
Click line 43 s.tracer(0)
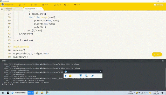26,34
